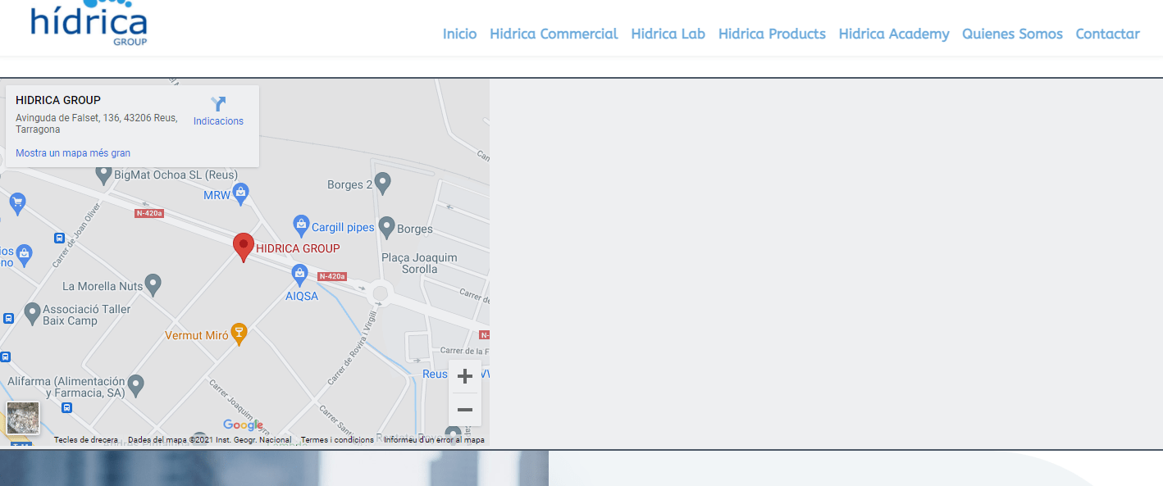Switch map to satellite view thumbnail
Viewport: 1163px width, 486px height.
(x=23, y=418)
